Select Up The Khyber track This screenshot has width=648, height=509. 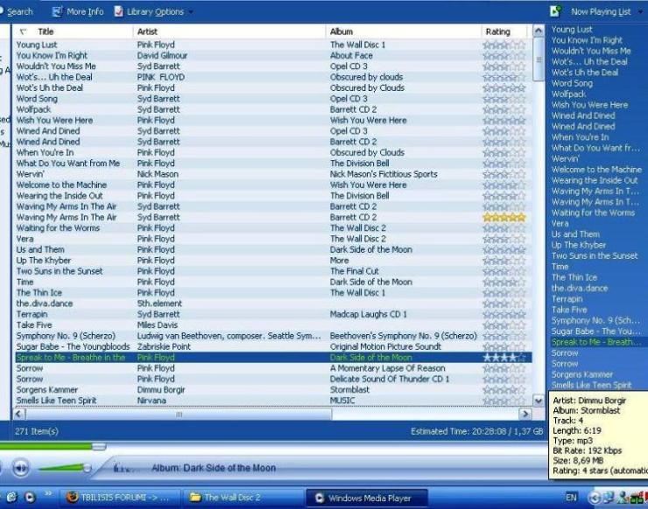click(272, 260)
